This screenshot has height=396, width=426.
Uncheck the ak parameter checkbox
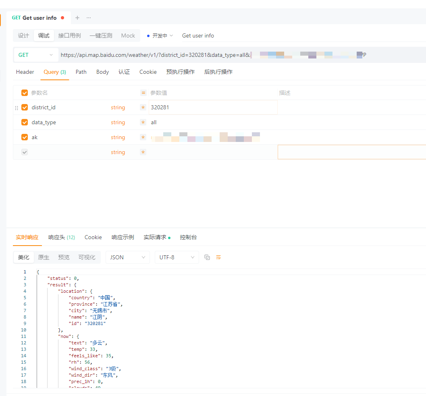[25, 137]
